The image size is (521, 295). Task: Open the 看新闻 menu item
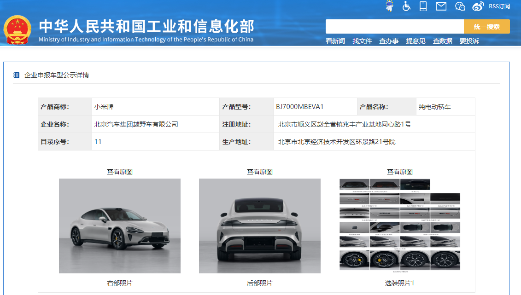point(335,41)
